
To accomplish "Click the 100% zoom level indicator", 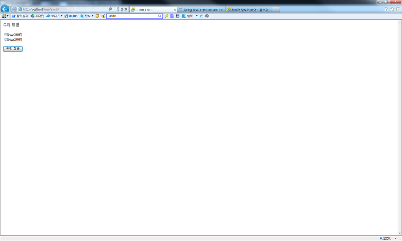I will coord(385,239).
